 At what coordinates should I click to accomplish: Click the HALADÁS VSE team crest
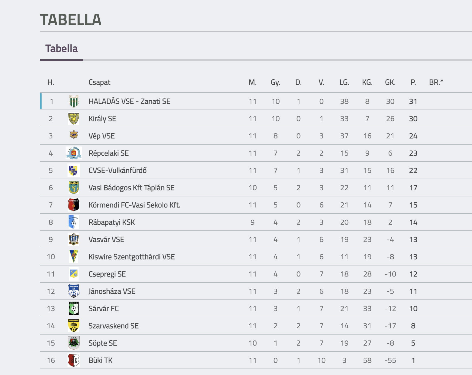click(74, 101)
